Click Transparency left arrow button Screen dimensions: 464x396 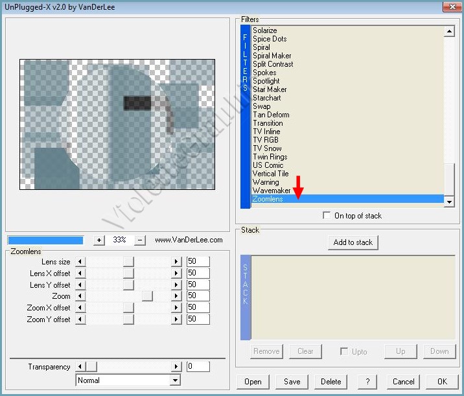(80, 367)
